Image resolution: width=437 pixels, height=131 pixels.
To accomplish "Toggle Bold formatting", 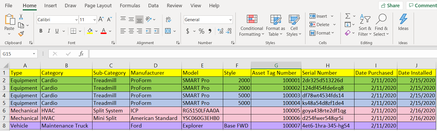I will pos(41,31).
